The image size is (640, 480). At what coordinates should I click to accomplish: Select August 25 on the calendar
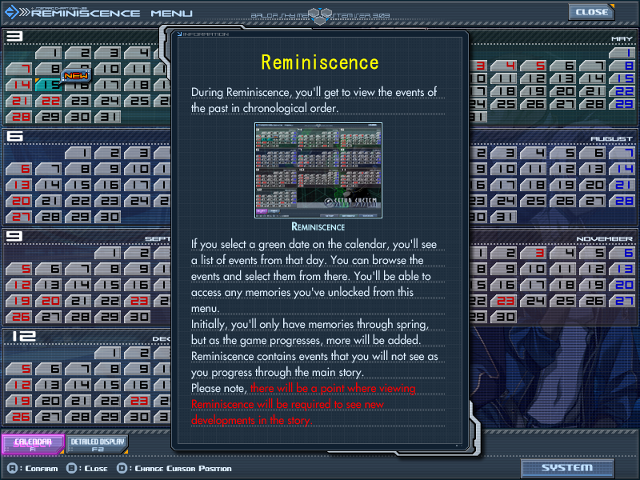[533, 201]
